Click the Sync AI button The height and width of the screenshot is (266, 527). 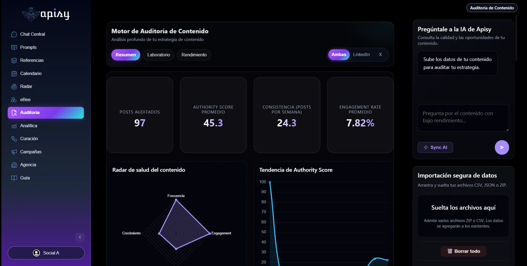(x=435, y=148)
